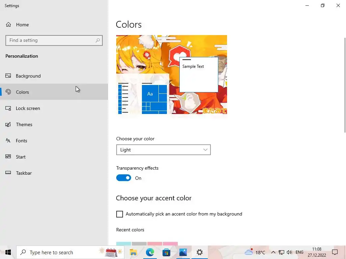Open the notification action center
Image resolution: width=346 pixels, height=259 pixels.
pos(335,252)
